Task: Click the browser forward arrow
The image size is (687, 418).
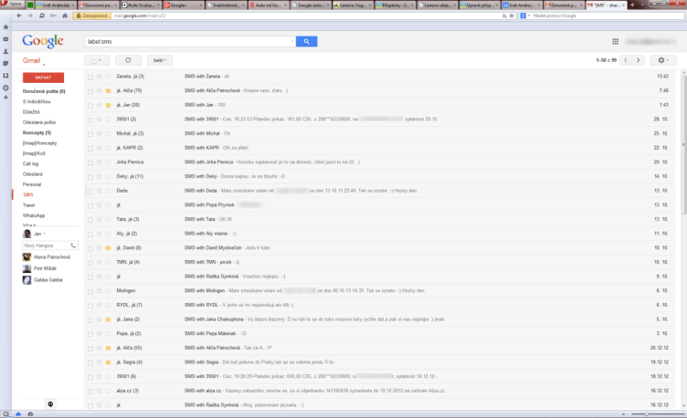Action: coord(30,16)
